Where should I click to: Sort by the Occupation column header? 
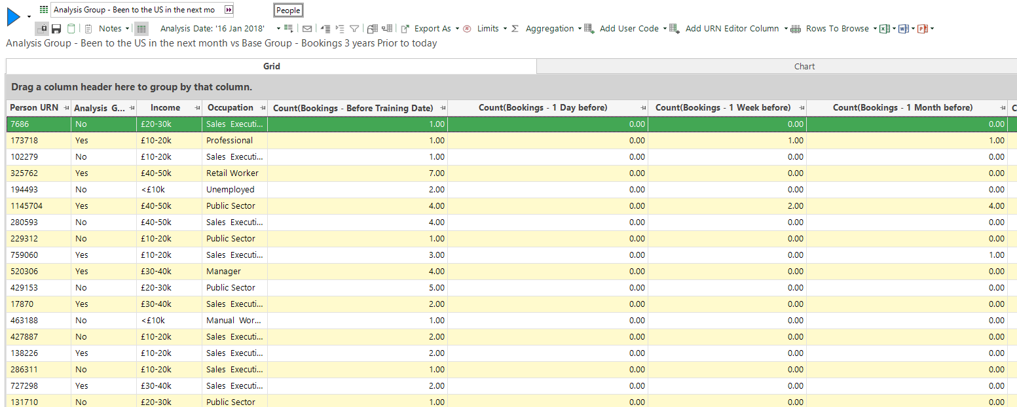[230, 108]
